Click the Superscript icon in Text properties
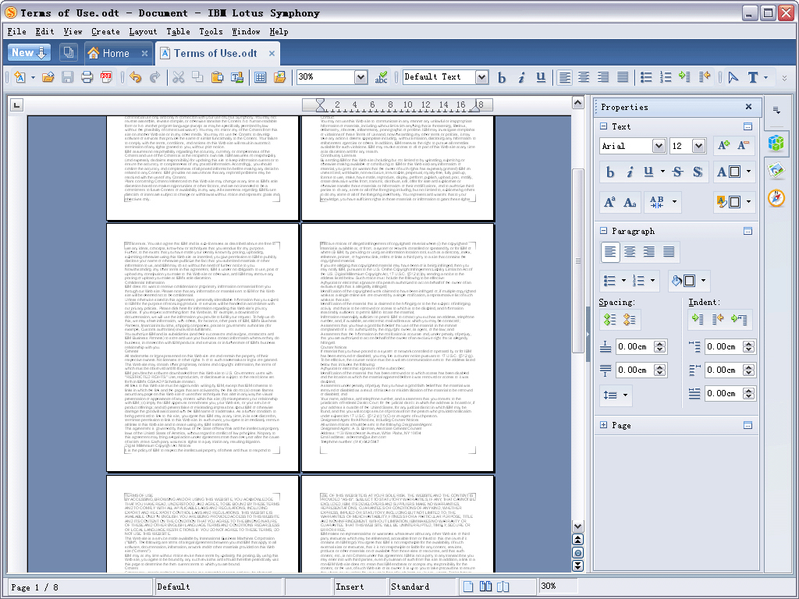Image resolution: width=799 pixels, height=599 pixels. tap(610, 203)
